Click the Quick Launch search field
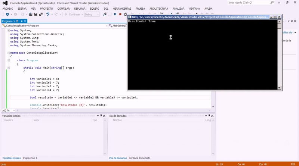299x166 pixels. click(249, 3)
